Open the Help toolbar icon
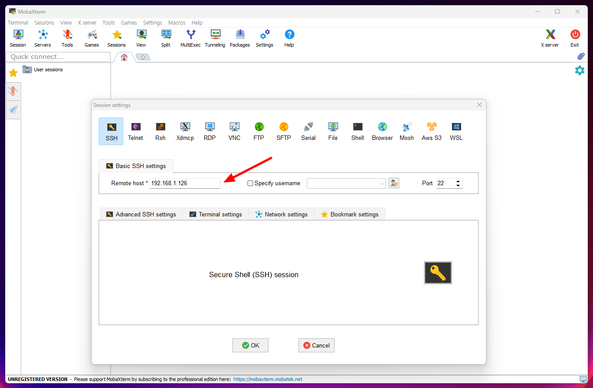Screen dimensions: 593x388 289,38
